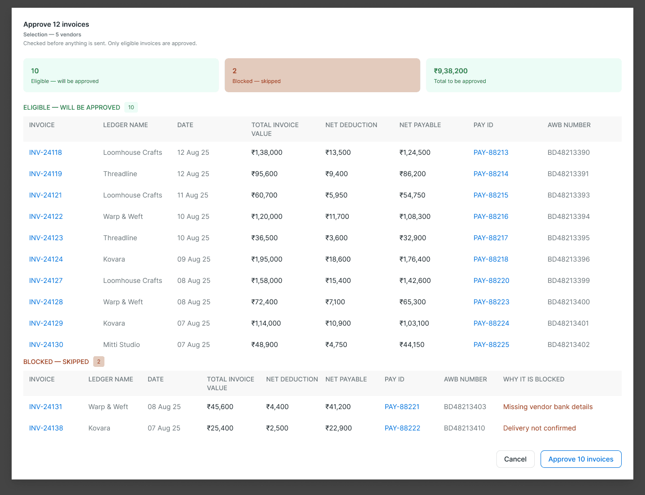Open payment PAY-88223

(x=492, y=302)
